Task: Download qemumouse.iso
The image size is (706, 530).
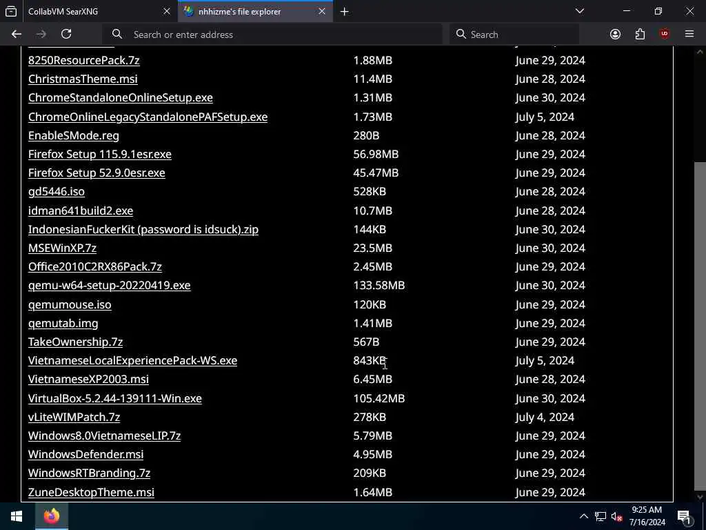Action: [70, 304]
